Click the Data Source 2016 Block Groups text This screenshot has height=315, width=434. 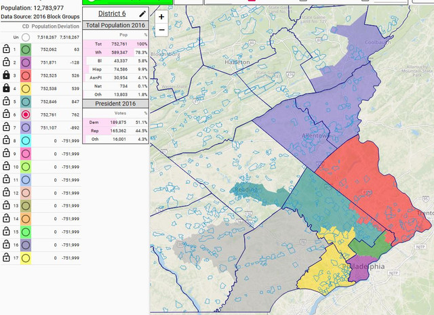40,16
